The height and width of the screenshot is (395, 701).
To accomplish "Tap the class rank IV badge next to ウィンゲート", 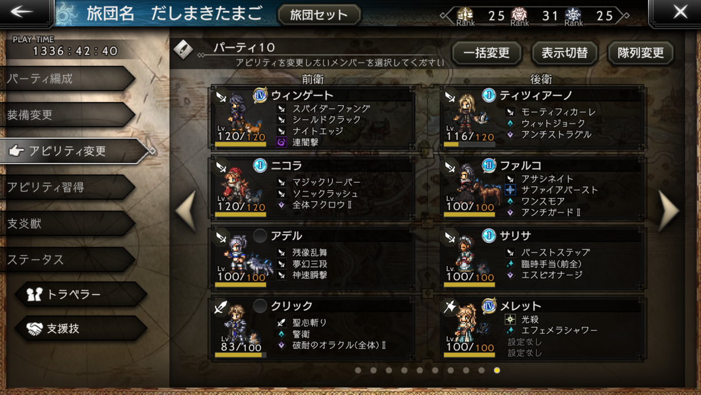I will click(260, 95).
